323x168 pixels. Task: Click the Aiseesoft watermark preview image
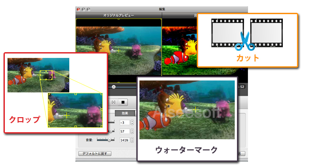click(187, 110)
